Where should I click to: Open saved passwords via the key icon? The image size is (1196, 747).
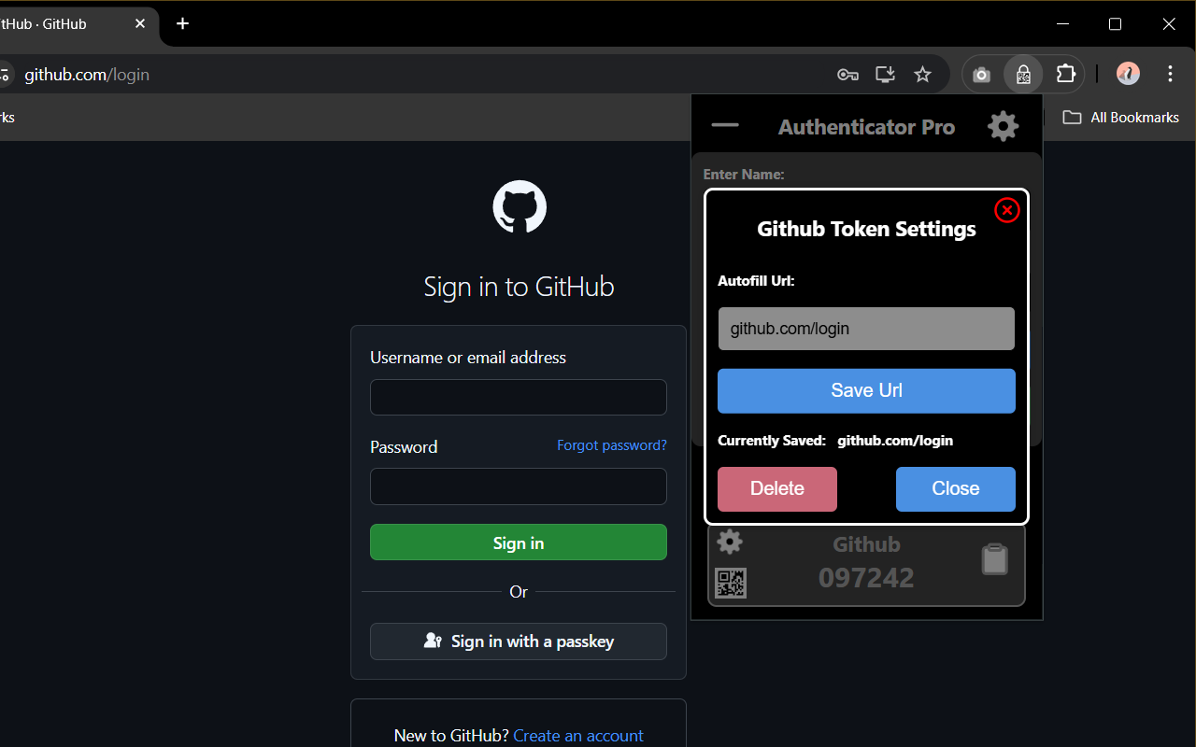pos(847,74)
